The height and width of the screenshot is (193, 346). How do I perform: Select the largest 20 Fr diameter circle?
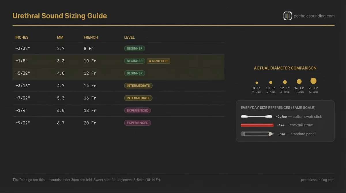(313, 81)
